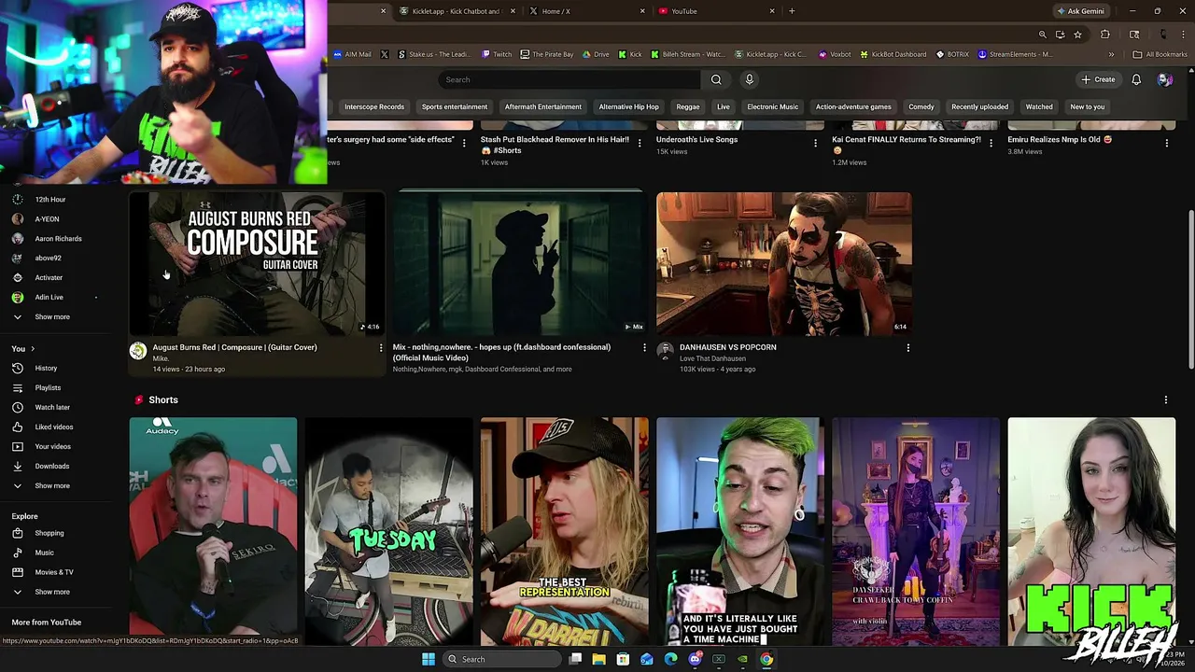1195x672 pixels.
Task: Open Movies & TV under Explore
Action: click(x=54, y=572)
